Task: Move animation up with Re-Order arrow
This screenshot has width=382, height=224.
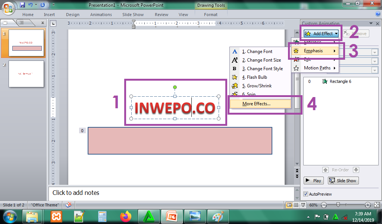Action: [x=325, y=170]
